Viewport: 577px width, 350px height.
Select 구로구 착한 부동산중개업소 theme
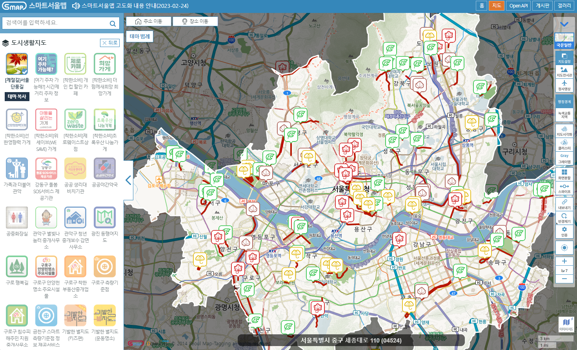75,267
